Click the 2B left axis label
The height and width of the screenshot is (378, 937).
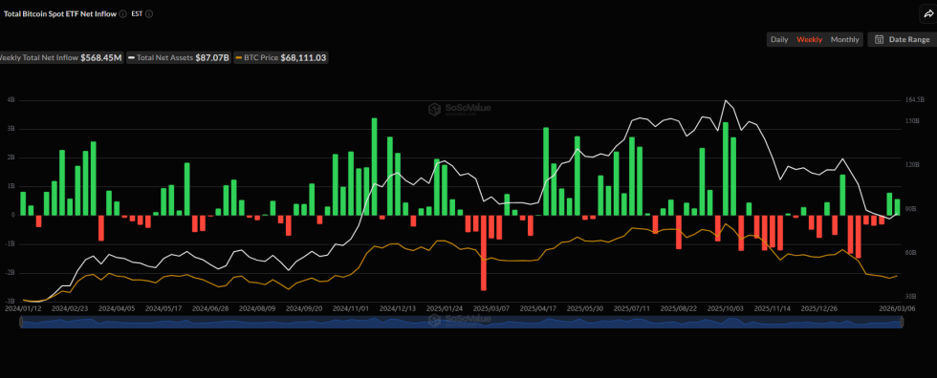point(11,157)
